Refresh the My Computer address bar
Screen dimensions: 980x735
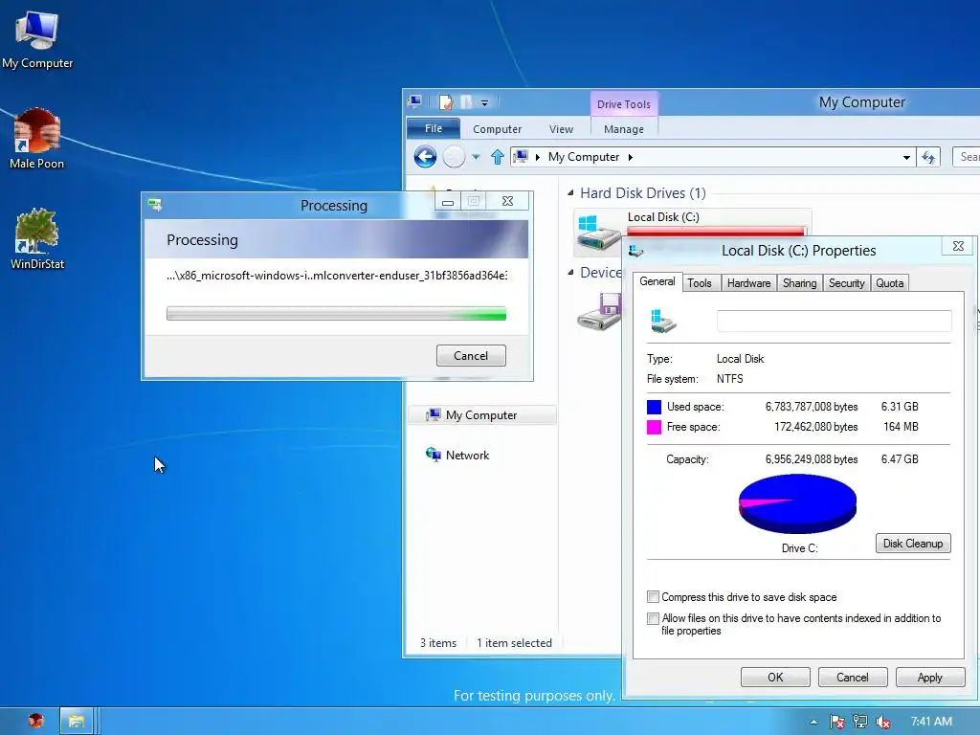[928, 158]
